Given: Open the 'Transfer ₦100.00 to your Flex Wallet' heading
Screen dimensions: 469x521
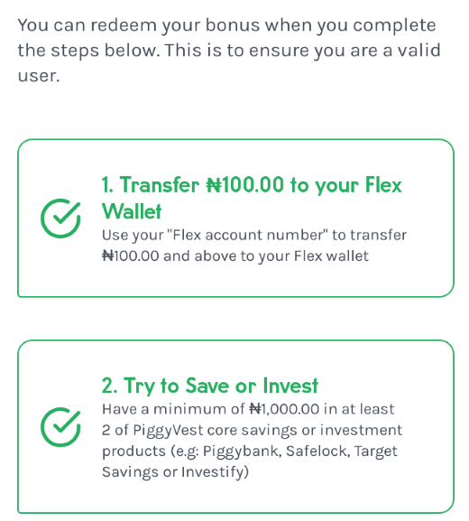Looking at the screenshot, I should tap(252, 198).
